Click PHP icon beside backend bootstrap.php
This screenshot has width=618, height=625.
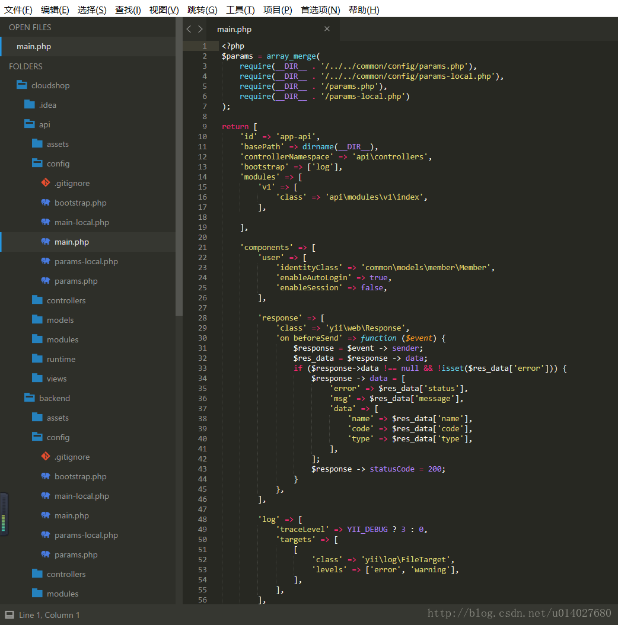46,476
